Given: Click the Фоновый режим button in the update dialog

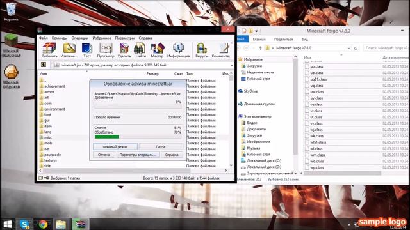Looking at the screenshot, I should pos(115,147).
